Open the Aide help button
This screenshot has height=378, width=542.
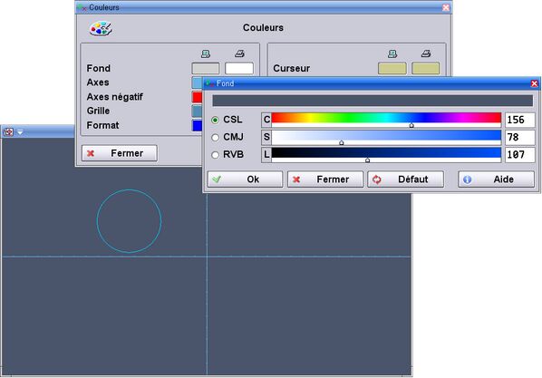(x=497, y=179)
